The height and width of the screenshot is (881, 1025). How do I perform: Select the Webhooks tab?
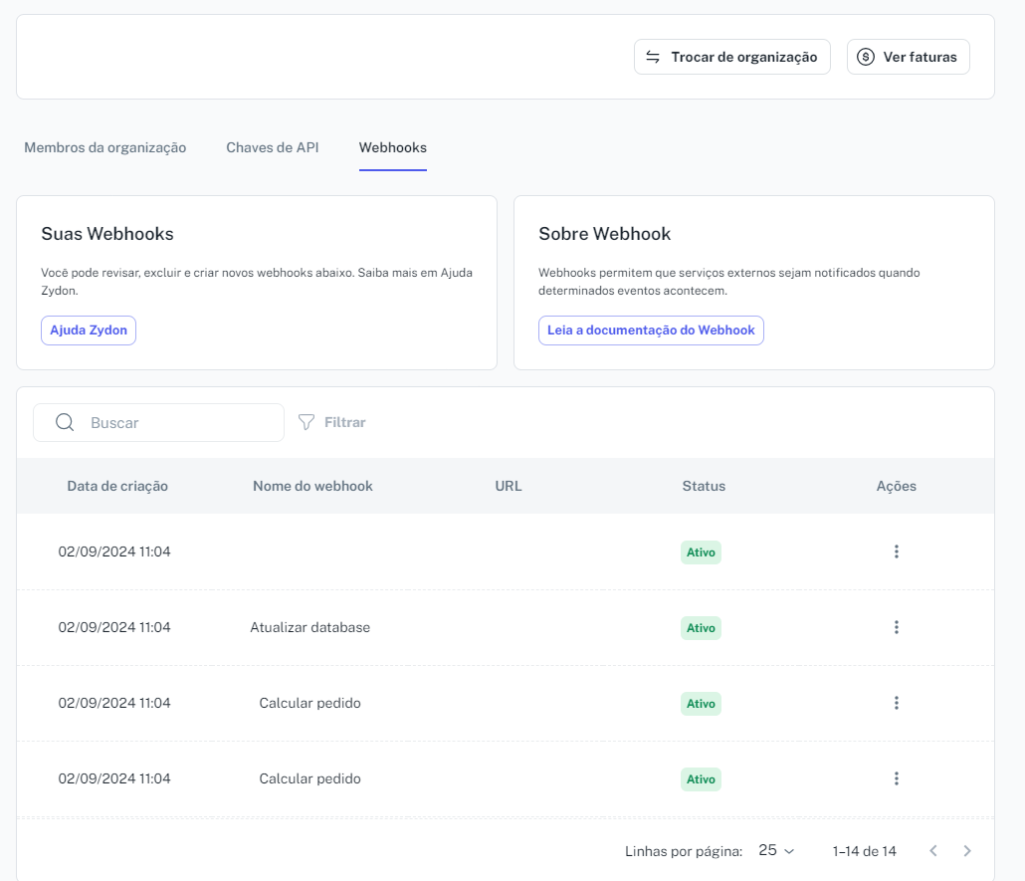click(393, 147)
